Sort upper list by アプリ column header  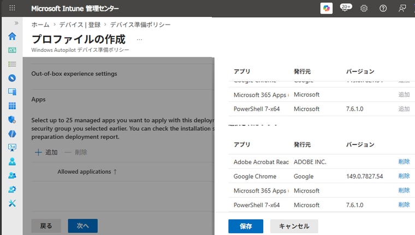point(242,71)
